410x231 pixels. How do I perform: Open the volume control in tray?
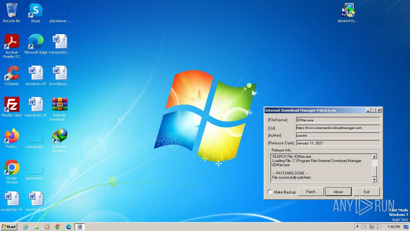364,227
